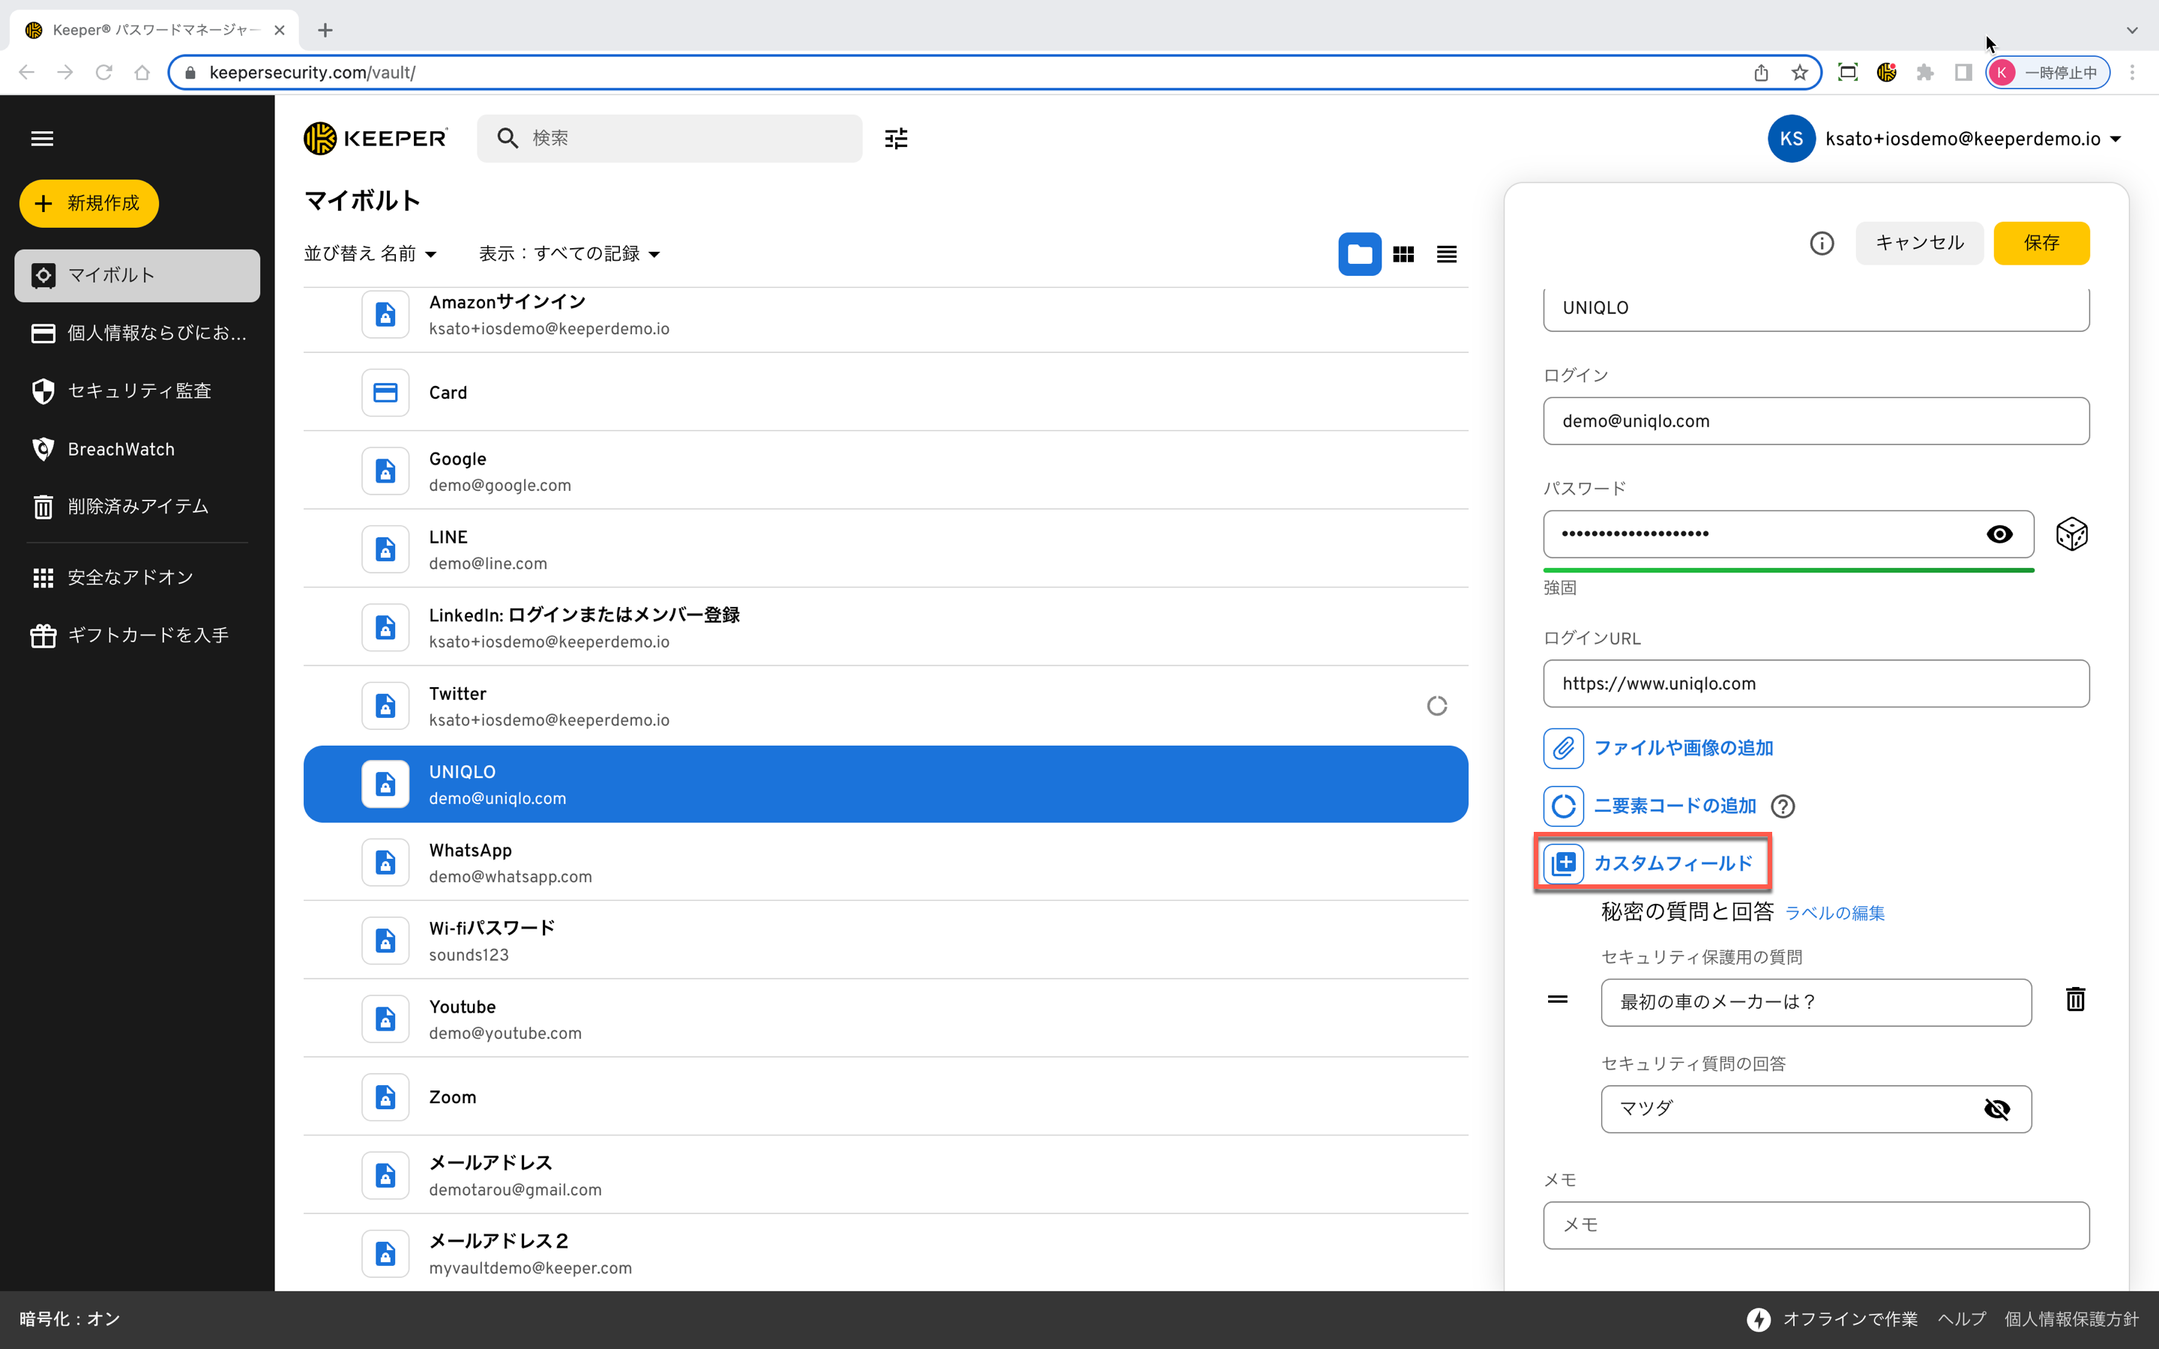The image size is (2159, 1349).
Task: Open BreachWatch from the sidebar
Action: [x=121, y=449]
